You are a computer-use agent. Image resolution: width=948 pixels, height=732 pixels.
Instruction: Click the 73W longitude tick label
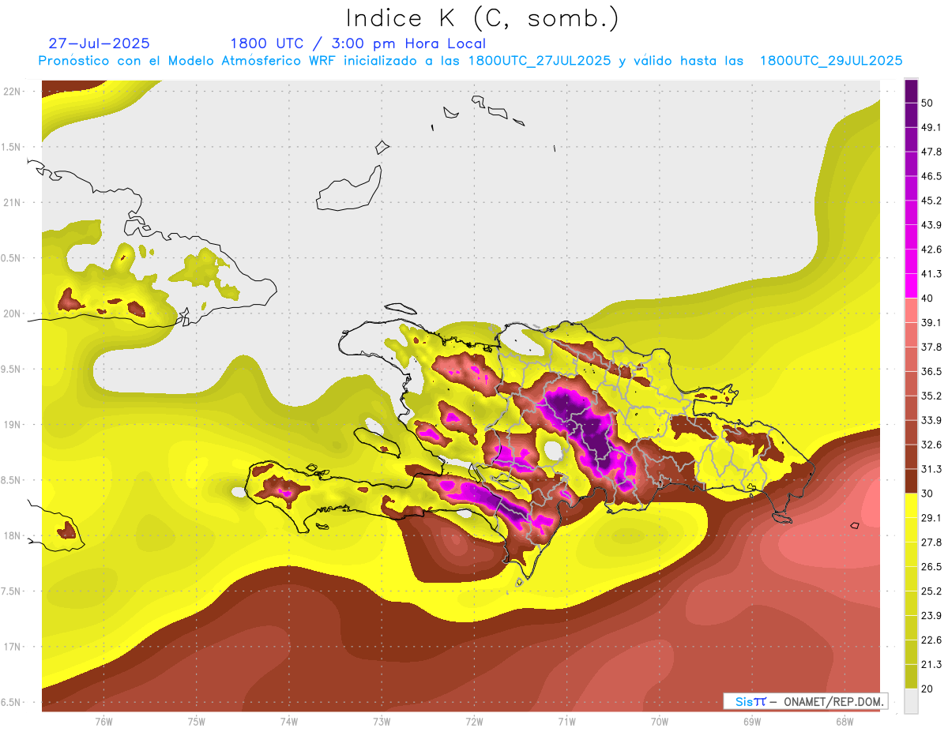(382, 721)
